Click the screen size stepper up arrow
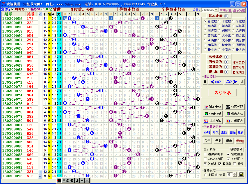The width and height of the screenshot is (248, 184). (x=235, y=173)
